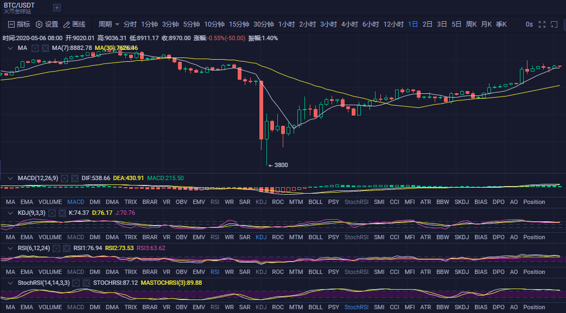Select the 12小时 timeframe
566x313 pixels.
point(393,24)
